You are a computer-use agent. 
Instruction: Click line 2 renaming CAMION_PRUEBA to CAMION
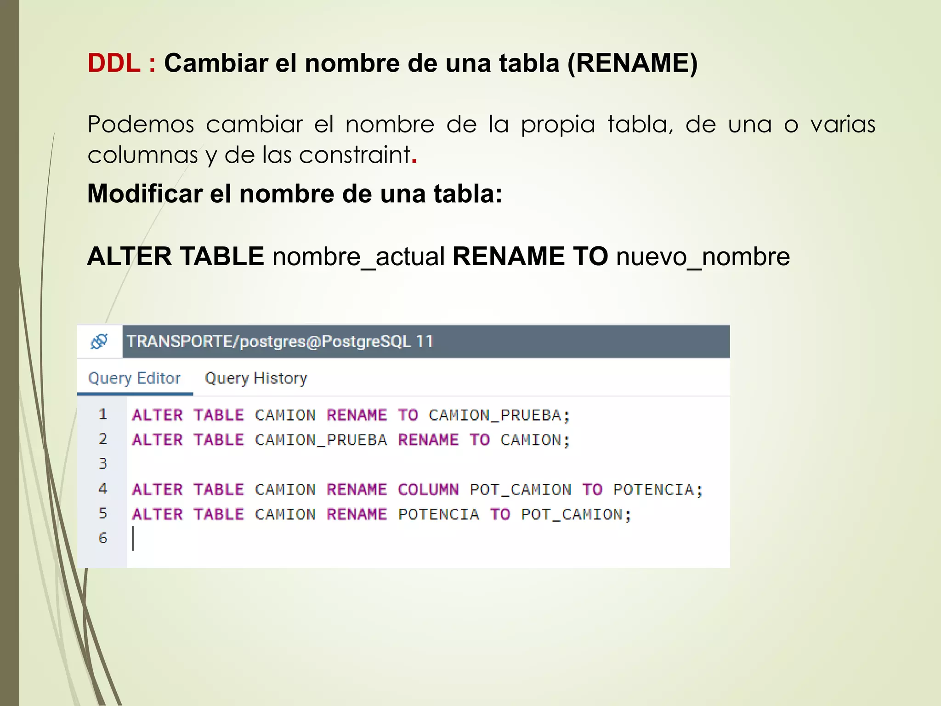click(351, 440)
